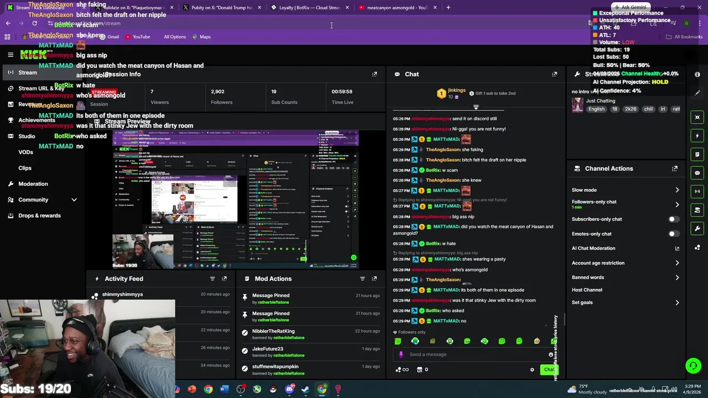Toggle the broadcast signal widget icon

tap(697, 191)
